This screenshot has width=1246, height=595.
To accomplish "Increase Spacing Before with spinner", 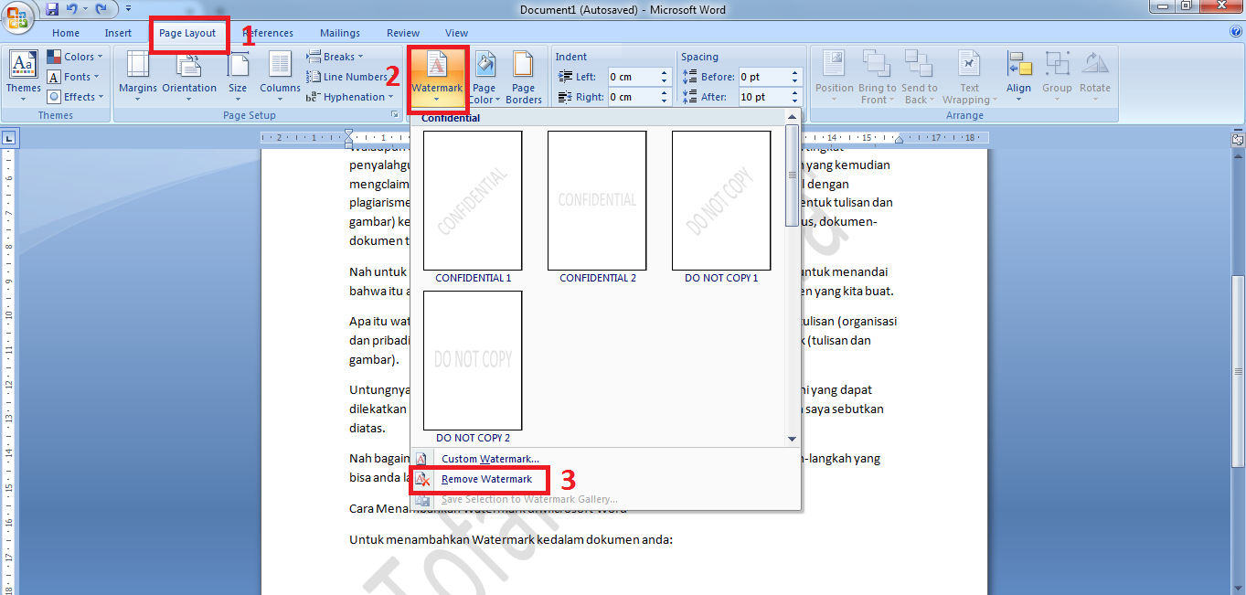I will tap(795, 73).
